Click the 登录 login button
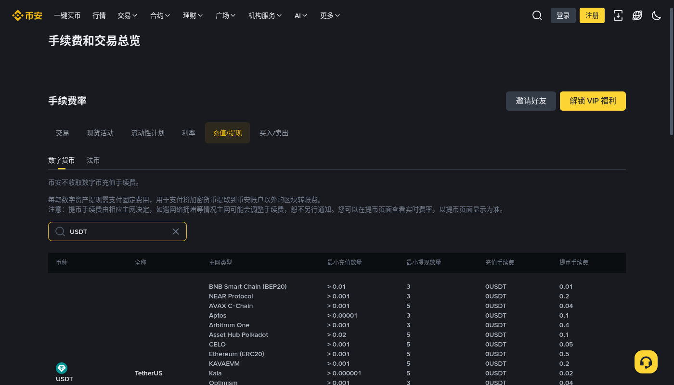The width and height of the screenshot is (674, 385). click(x=563, y=15)
